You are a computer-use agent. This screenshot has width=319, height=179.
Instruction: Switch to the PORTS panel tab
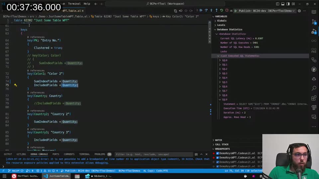pyautogui.click(x=56, y=154)
